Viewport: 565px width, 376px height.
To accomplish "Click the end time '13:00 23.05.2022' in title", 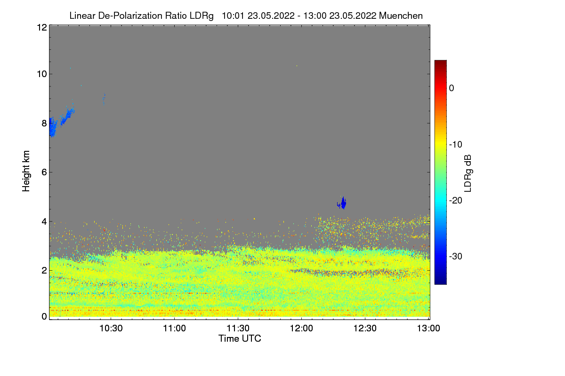I will click(339, 16).
